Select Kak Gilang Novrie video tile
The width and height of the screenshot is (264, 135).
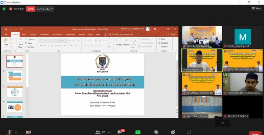click(202, 107)
